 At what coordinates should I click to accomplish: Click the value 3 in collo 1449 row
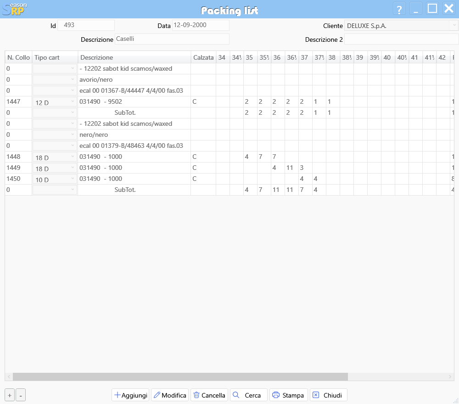(305, 168)
